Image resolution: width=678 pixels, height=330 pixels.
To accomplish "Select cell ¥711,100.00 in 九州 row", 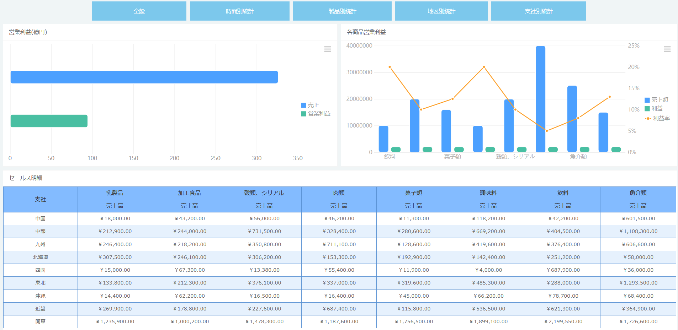I will pos(339,244).
